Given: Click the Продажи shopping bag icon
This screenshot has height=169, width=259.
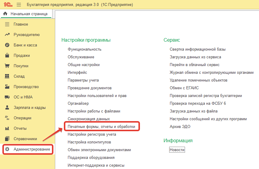Looking at the screenshot, I should 7,55.
